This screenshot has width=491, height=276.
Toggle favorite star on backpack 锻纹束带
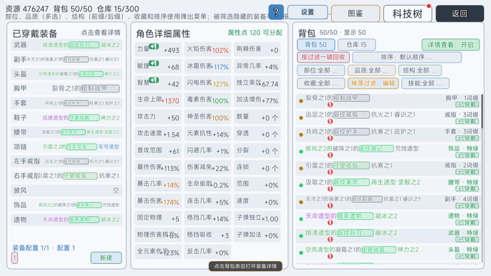(x=363, y=182)
